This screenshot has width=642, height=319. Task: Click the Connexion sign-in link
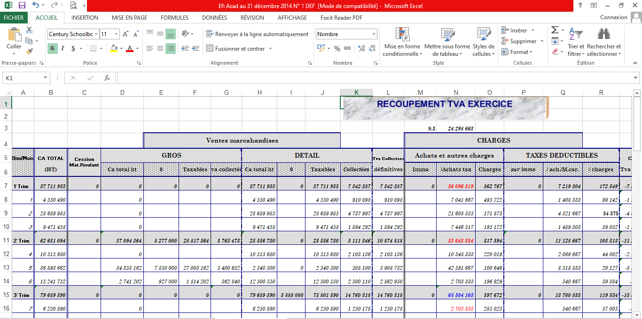tap(613, 17)
